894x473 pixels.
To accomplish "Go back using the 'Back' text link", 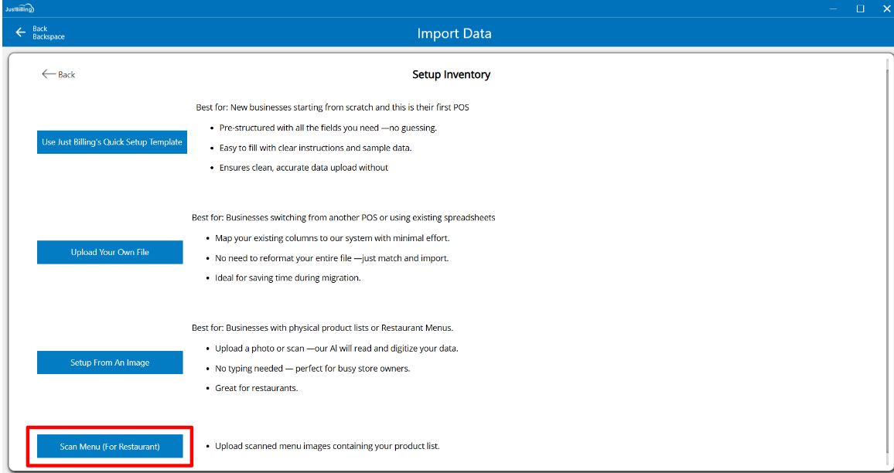I will pyautogui.click(x=67, y=75).
